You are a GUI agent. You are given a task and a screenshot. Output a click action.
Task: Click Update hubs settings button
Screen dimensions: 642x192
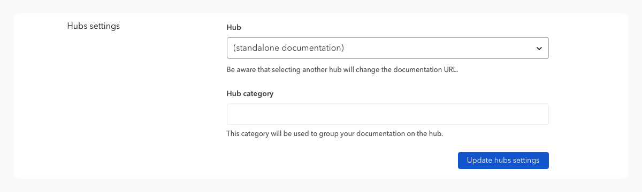tap(503, 161)
